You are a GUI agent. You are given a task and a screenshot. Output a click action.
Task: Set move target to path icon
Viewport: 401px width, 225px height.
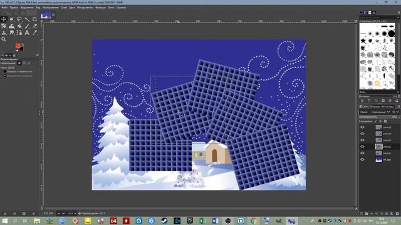click(29, 63)
